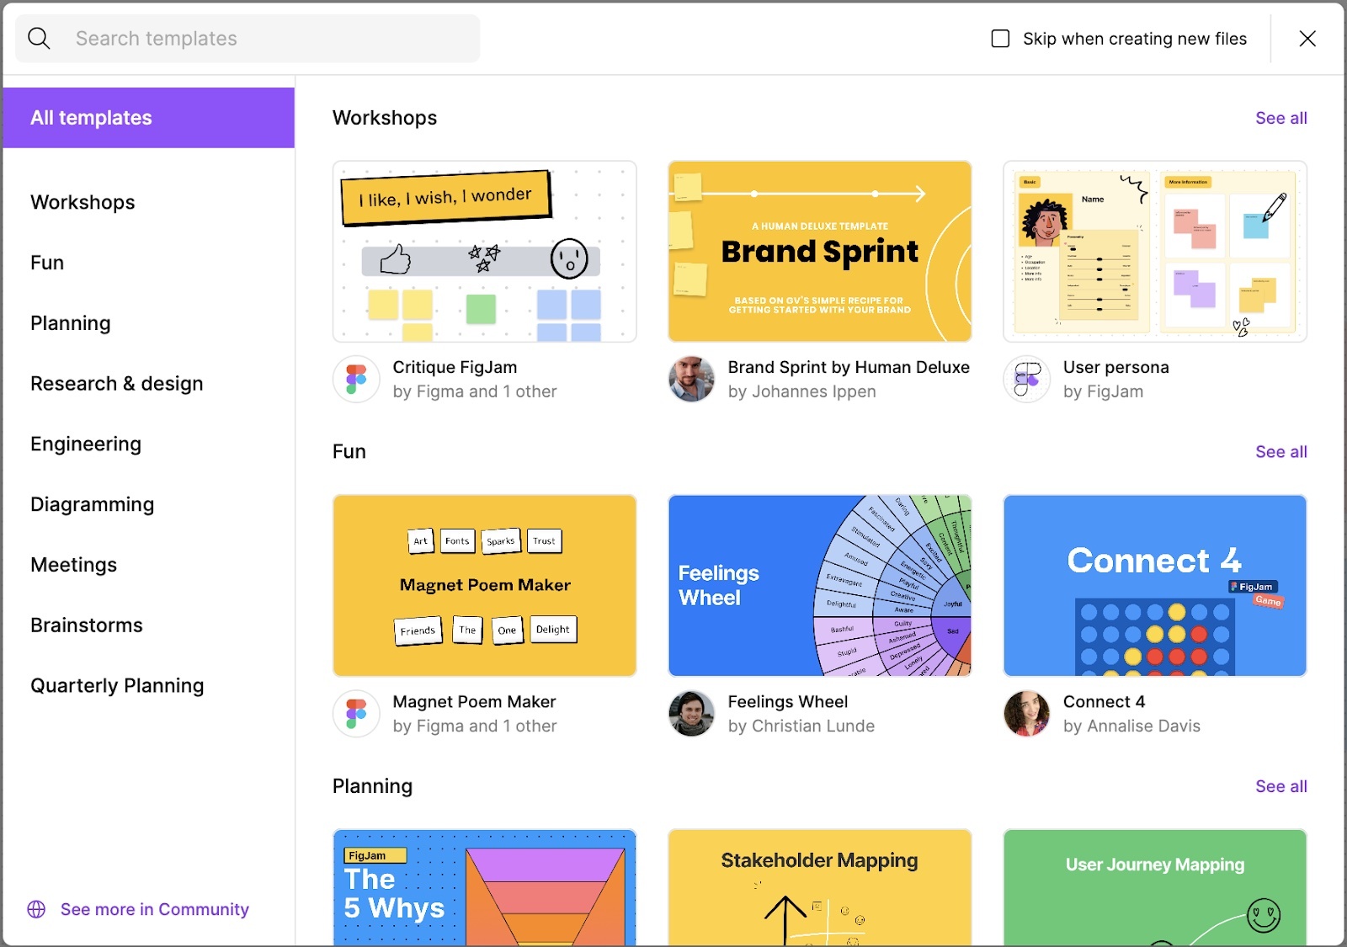Open the Research & design category
The image size is (1347, 947).
[x=117, y=384]
